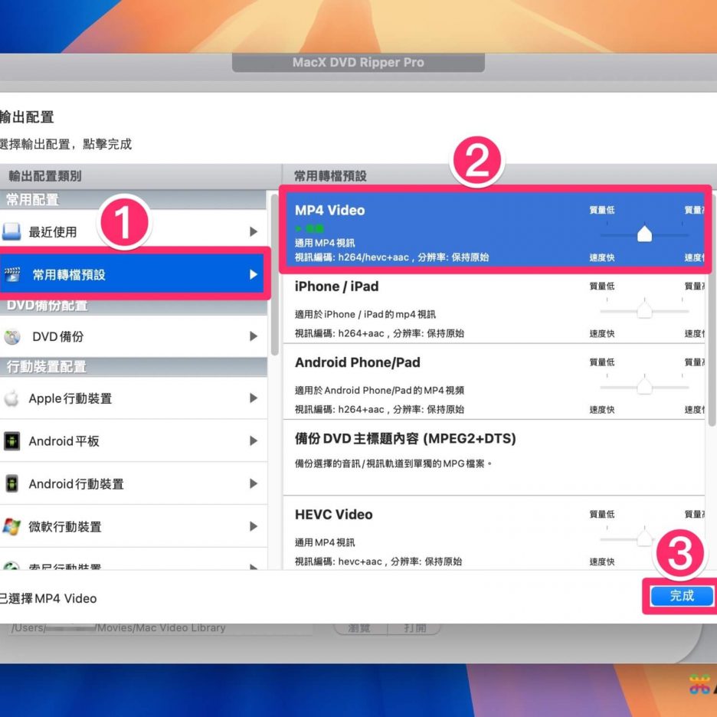Click the 完成 button
Viewport: 717px width, 717px height.
pyautogui.click(x=681, y=596)
